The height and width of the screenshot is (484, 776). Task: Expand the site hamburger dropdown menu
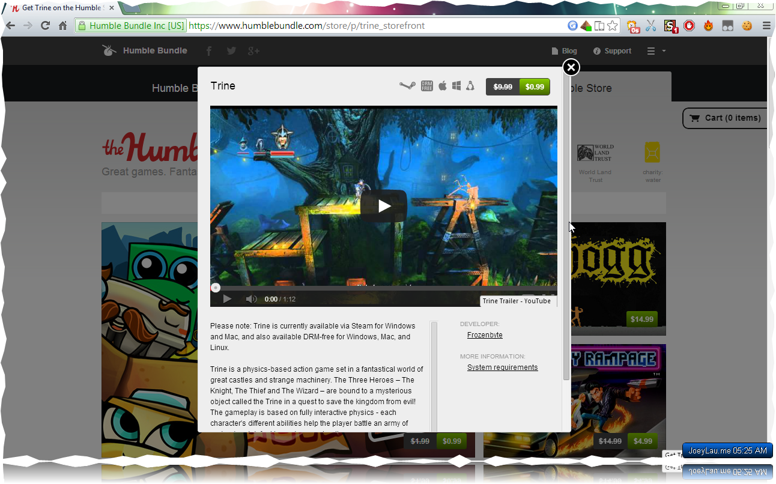(x=656, y=51)
